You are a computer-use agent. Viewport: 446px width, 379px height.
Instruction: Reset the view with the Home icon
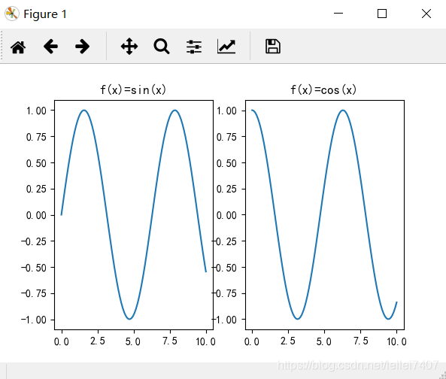[18, 47]
